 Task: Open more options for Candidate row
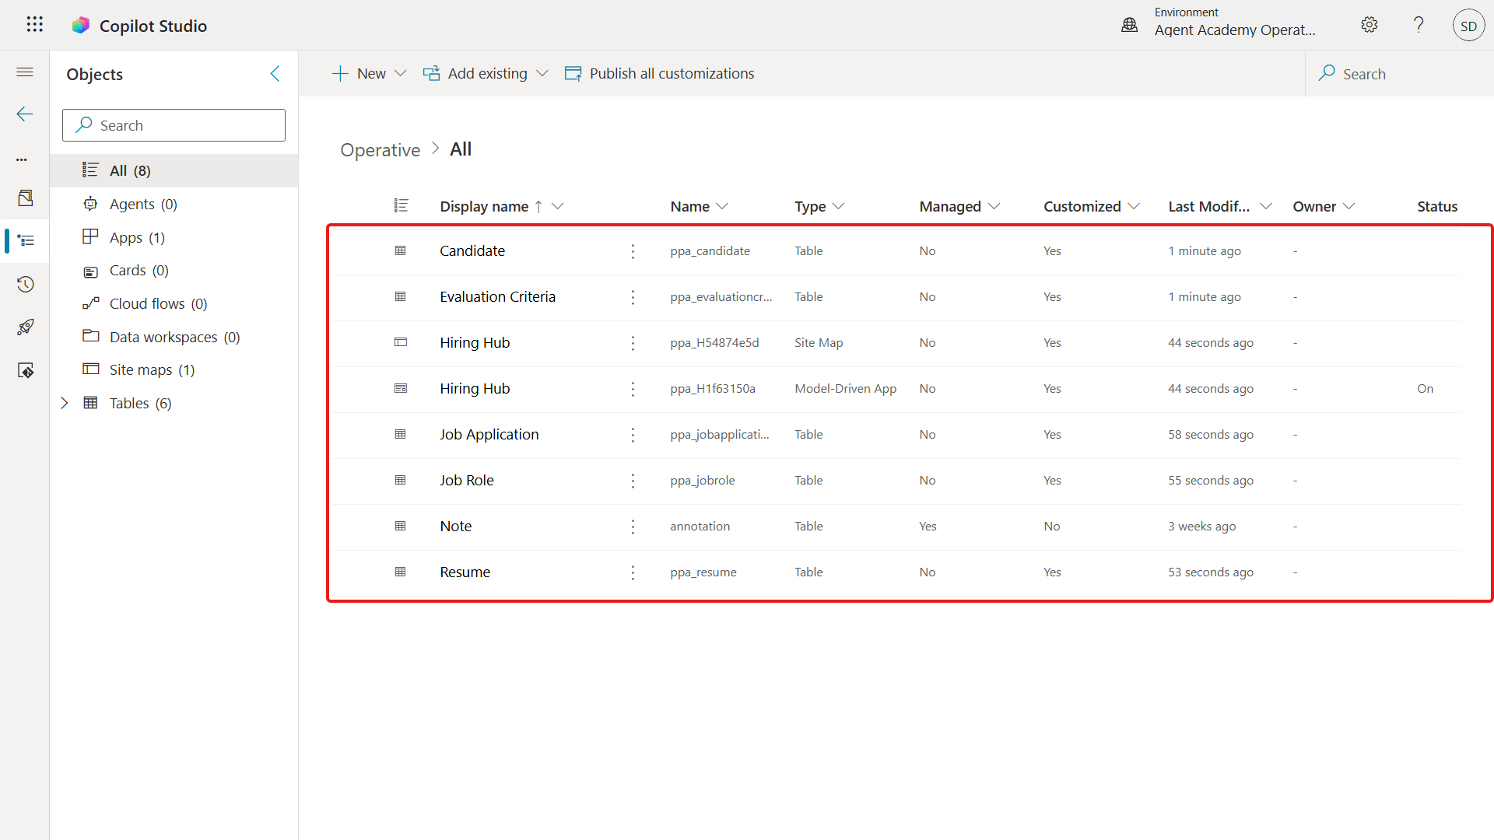coord(633,251)
